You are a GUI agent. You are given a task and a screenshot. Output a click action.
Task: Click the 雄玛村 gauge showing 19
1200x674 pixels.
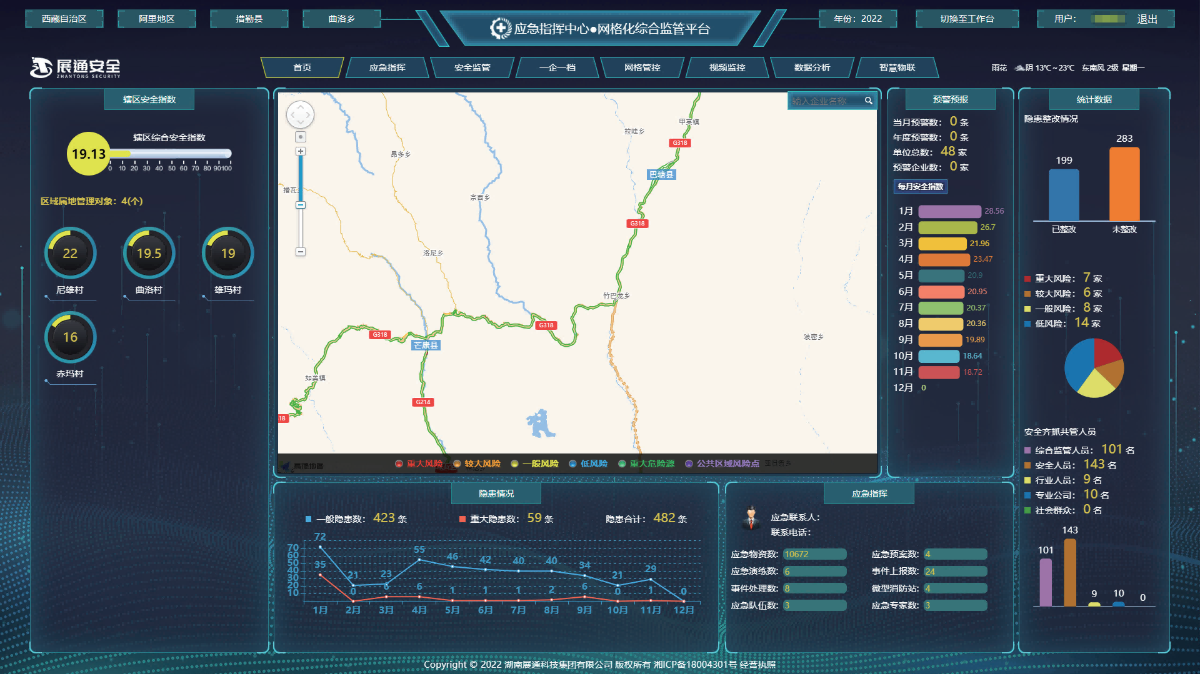tap(227, 253)
